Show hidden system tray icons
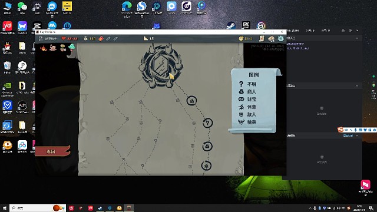The image size is (377, 212). pyautogui.click(x=310, y=208)
